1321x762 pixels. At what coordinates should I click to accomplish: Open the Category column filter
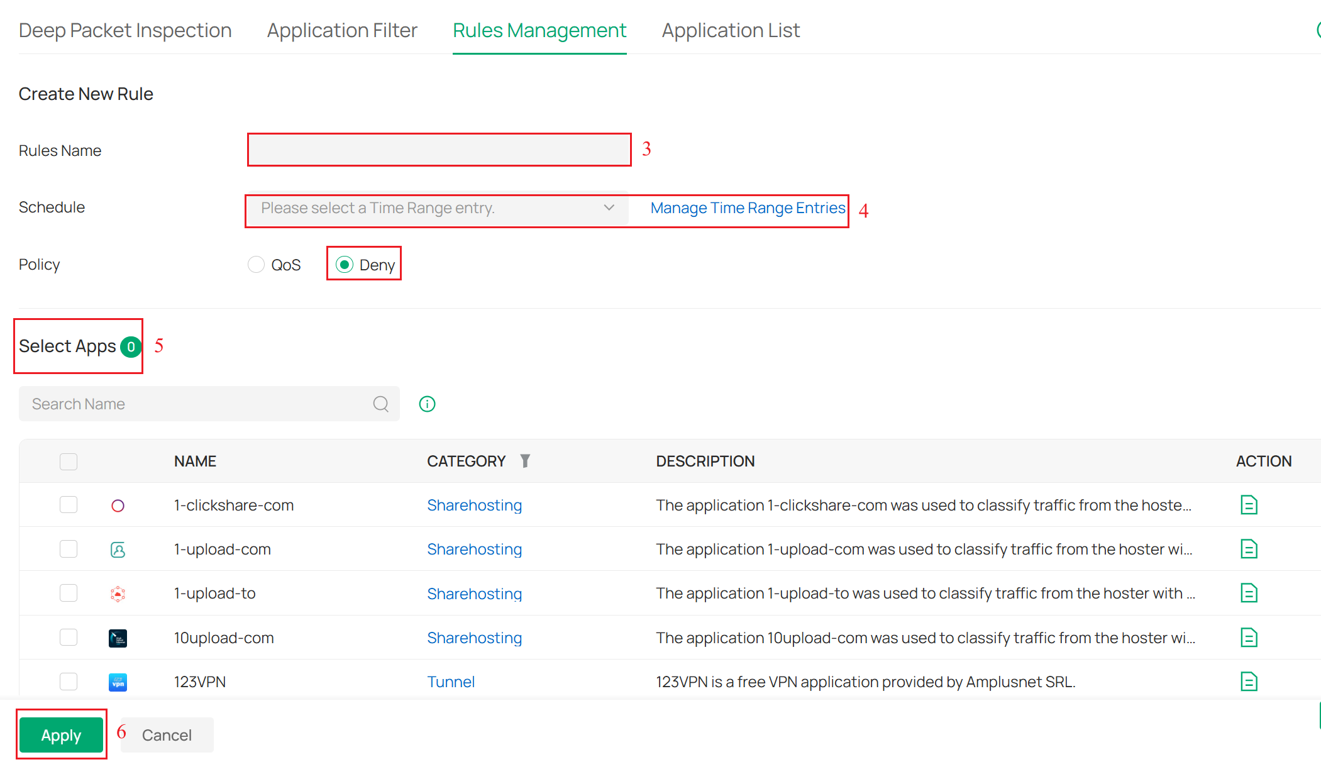526,460
